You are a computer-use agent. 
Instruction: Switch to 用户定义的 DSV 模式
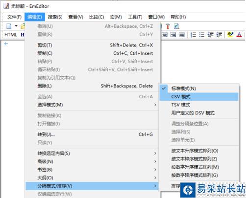(199, 113)
